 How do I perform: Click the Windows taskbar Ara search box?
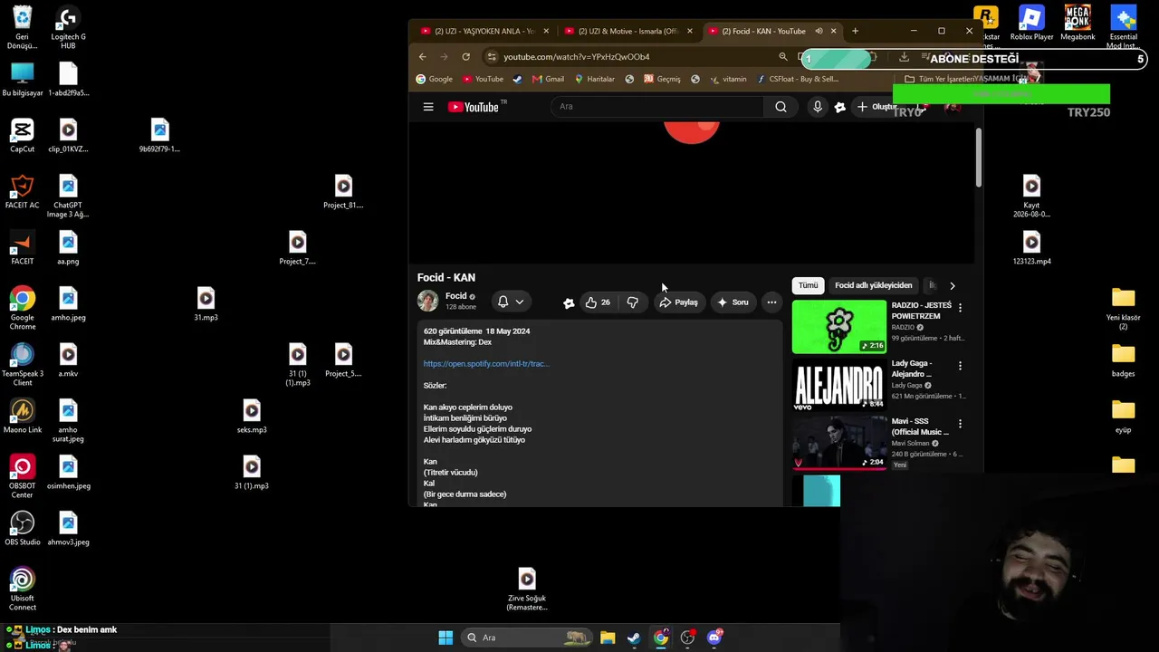[527, 638]
